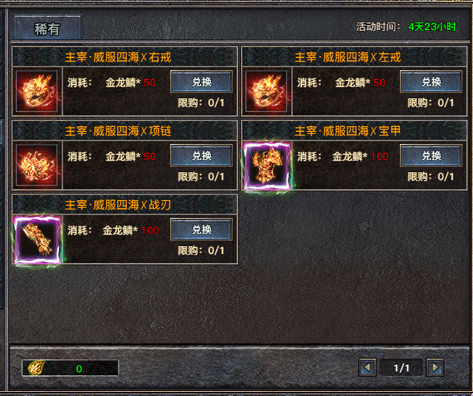Click the right ring (右戒) item icon

coord(36,91)
